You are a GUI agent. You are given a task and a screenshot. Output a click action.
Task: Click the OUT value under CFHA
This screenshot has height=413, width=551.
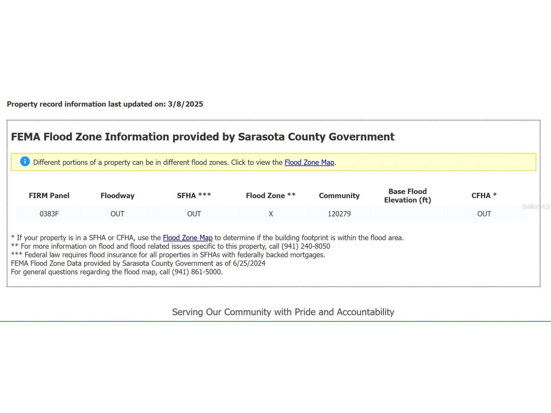click(x=484, y=214)
